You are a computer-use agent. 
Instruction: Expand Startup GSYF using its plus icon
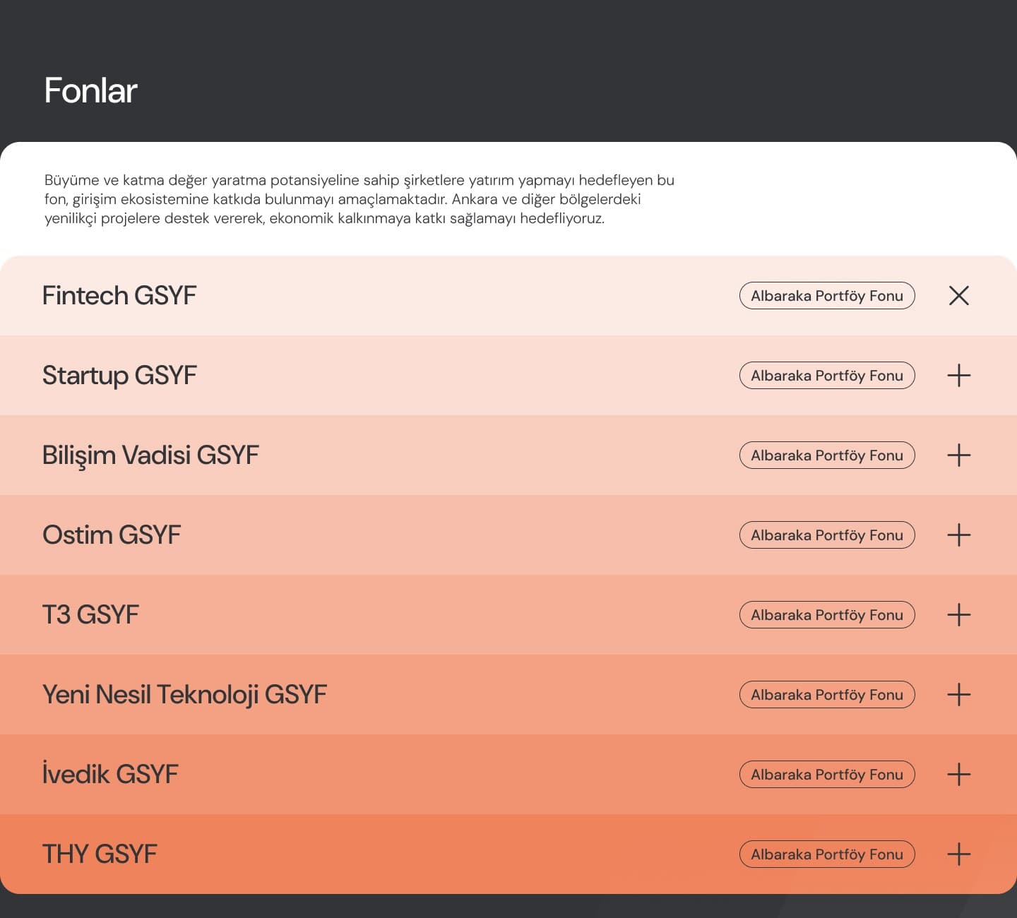click(958, 375)
